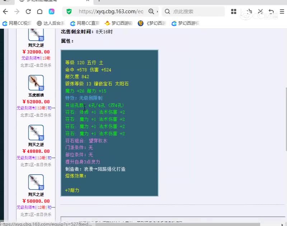287x226 pixels.
Task: Click the green security shield icon
Action: pyautogui.click(x=69, y=11)
